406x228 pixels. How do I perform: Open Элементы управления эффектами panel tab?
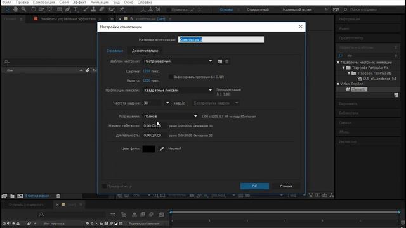coord(69,19)
